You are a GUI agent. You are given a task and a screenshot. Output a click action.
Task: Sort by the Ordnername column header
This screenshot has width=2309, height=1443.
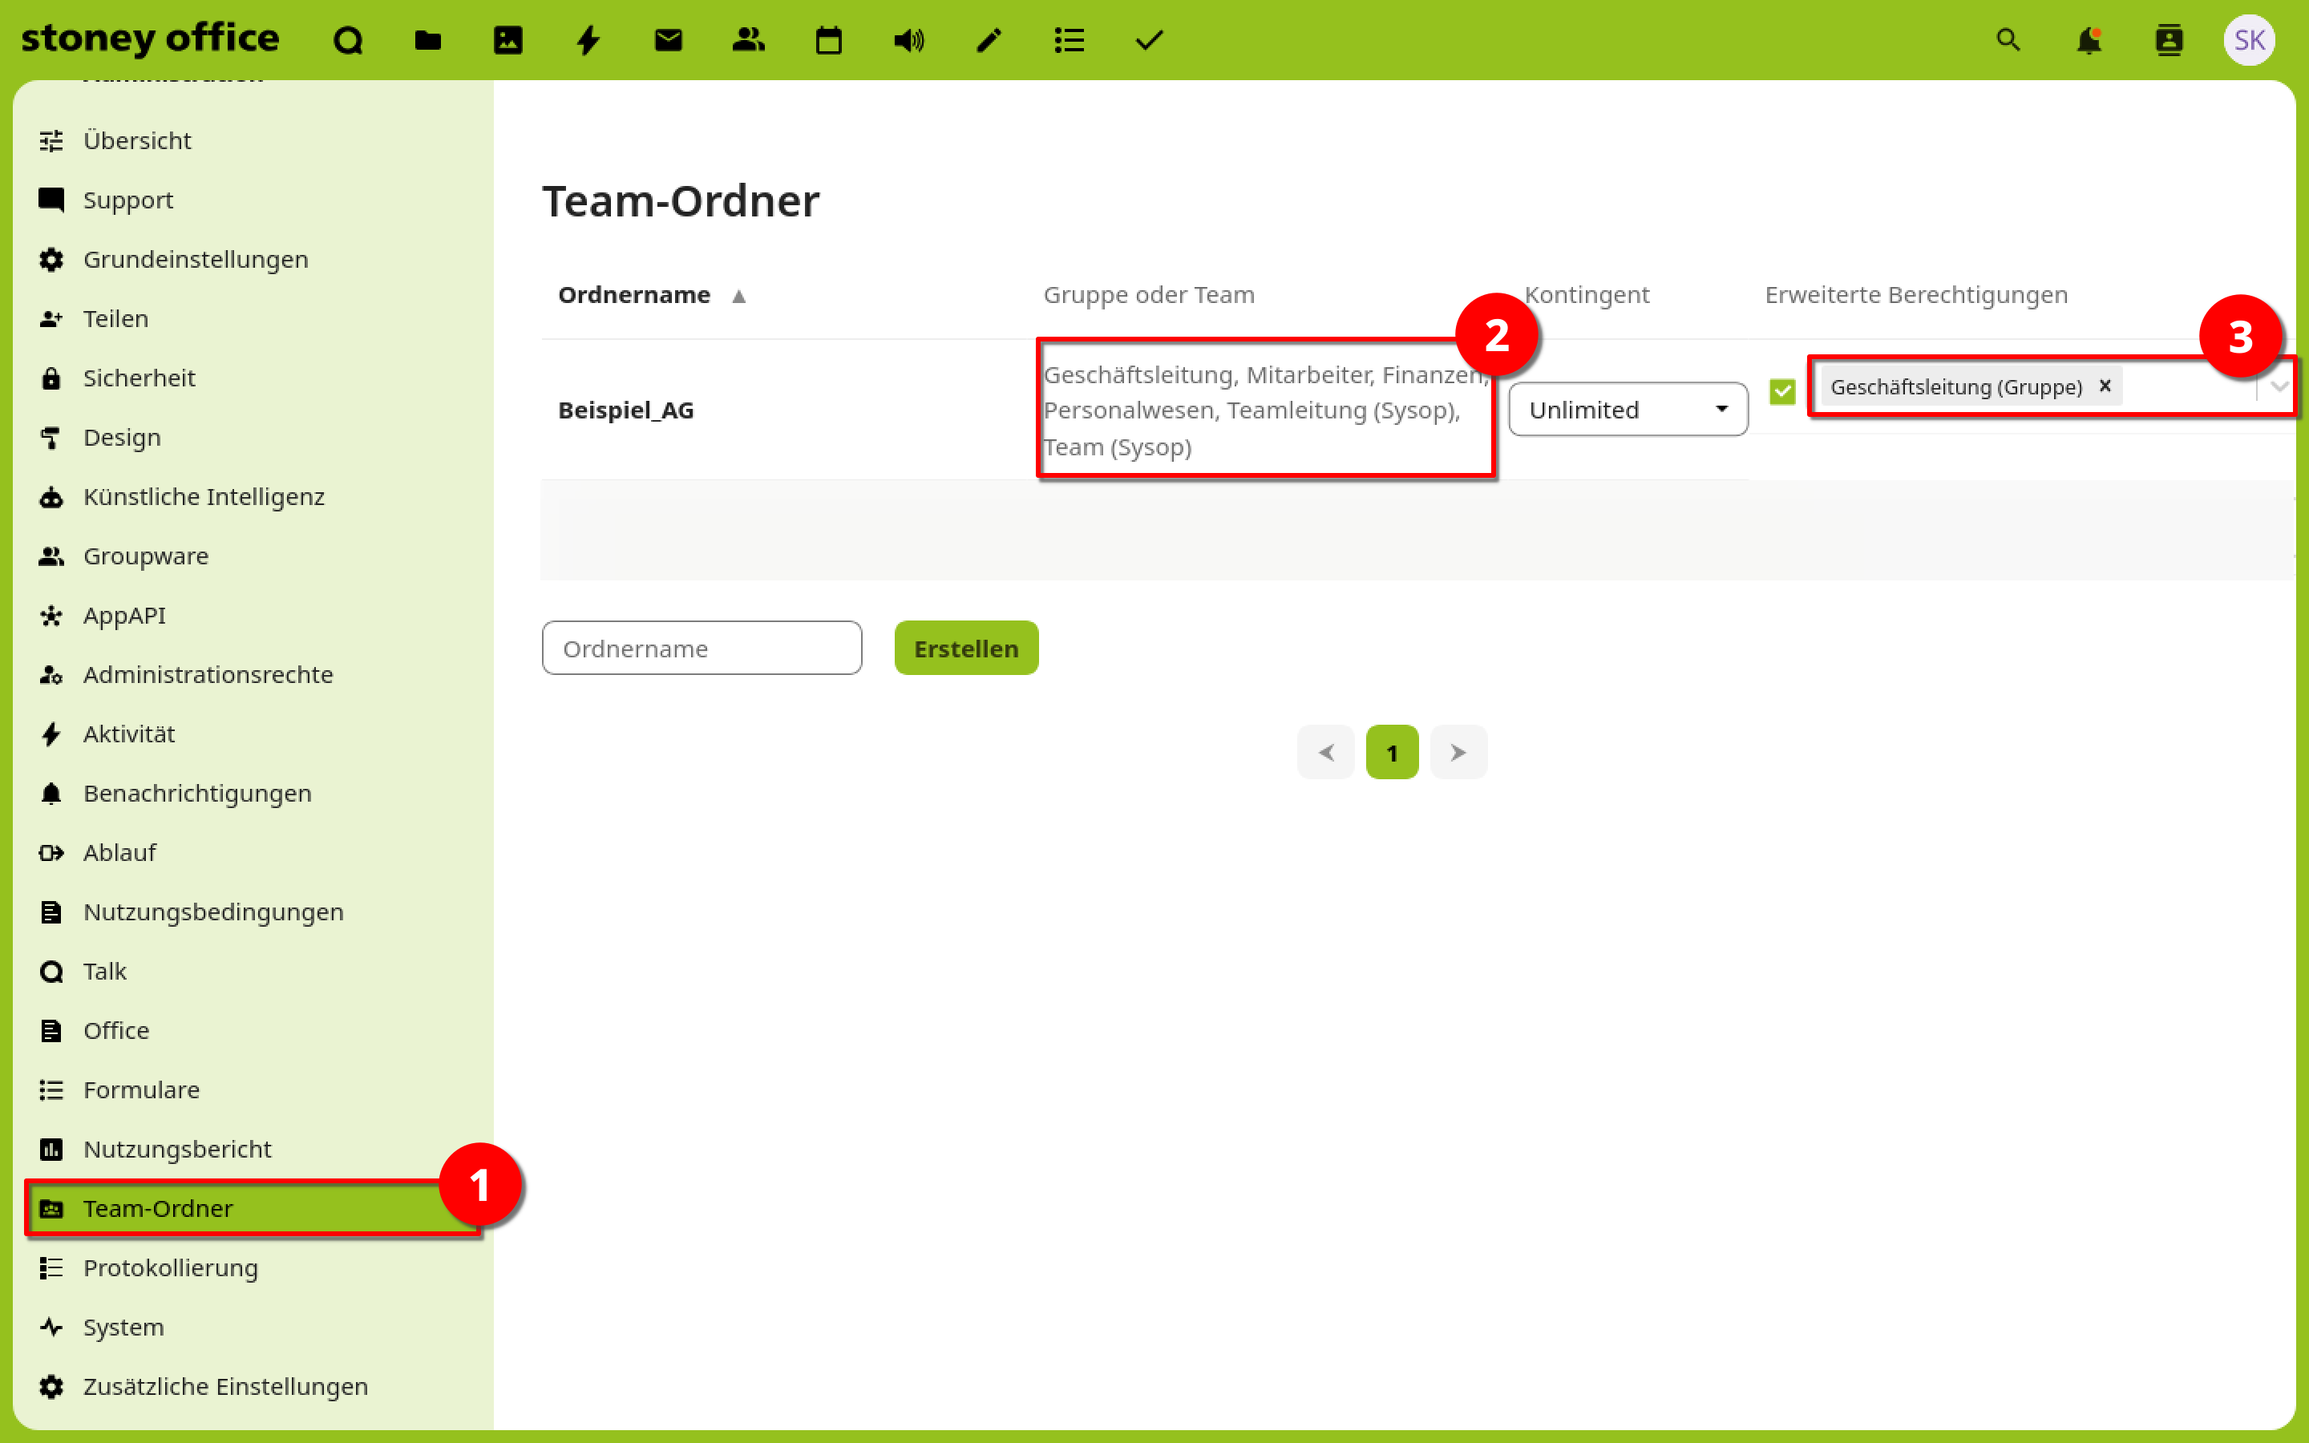634,295
